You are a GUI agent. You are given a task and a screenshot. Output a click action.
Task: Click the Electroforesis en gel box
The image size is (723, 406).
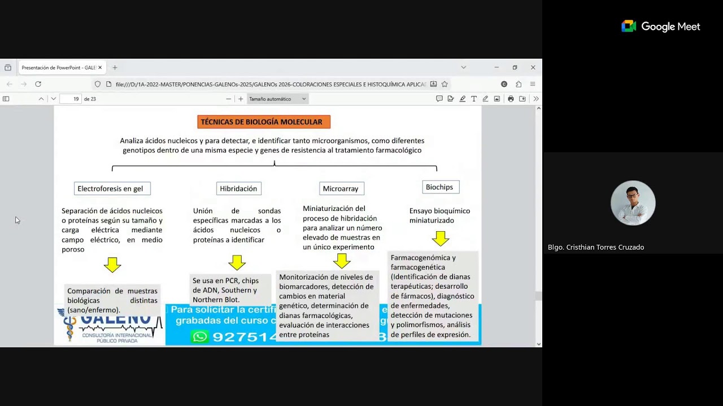tap(112, 188)
